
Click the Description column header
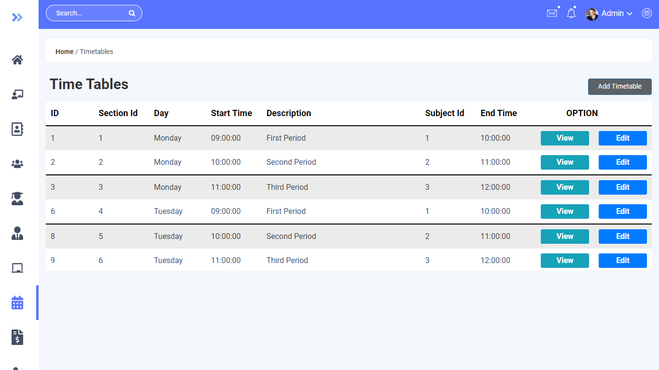288,113
